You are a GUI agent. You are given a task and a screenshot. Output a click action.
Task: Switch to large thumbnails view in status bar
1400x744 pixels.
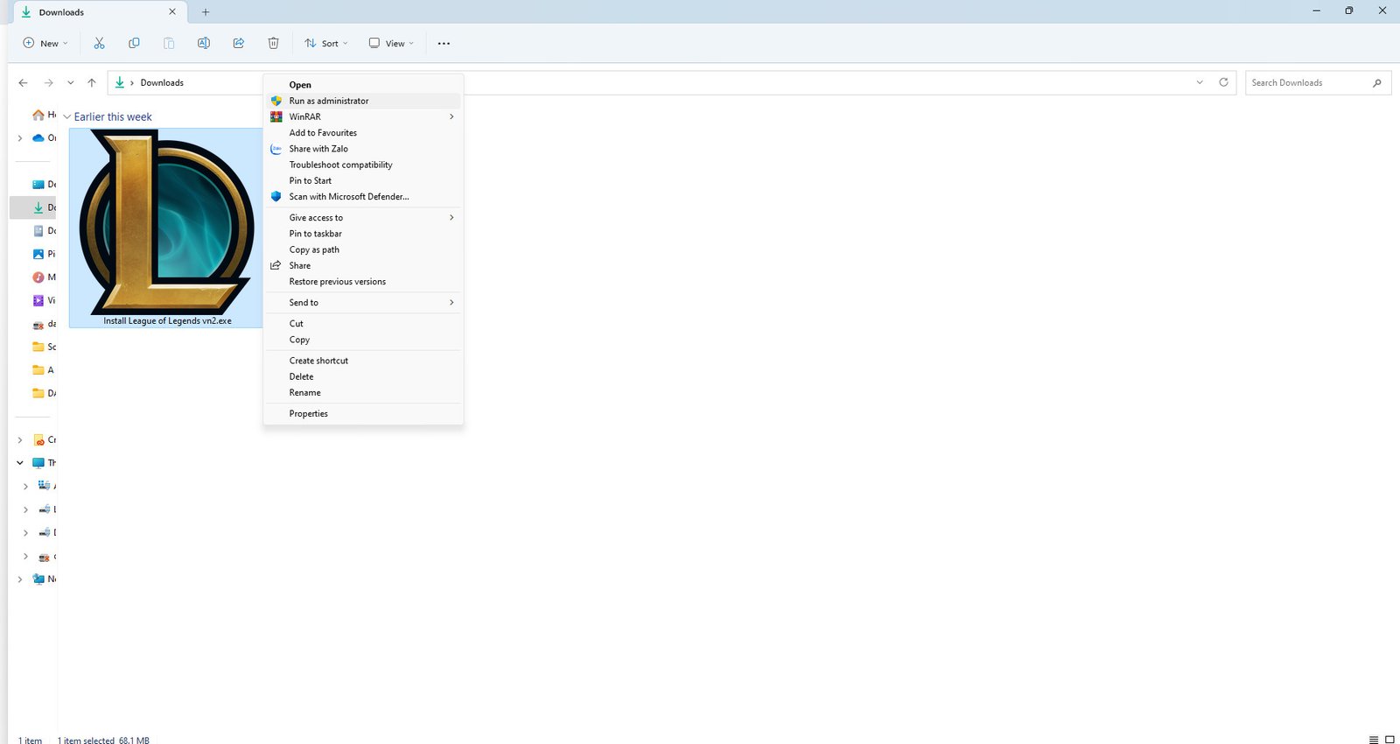point(1389,740)
